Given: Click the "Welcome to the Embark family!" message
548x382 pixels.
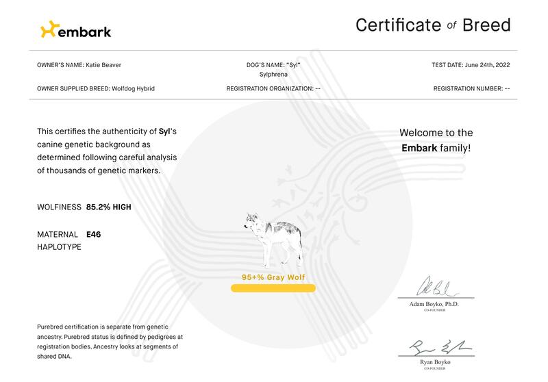Looking at the screenshot, I should [436, 140].
